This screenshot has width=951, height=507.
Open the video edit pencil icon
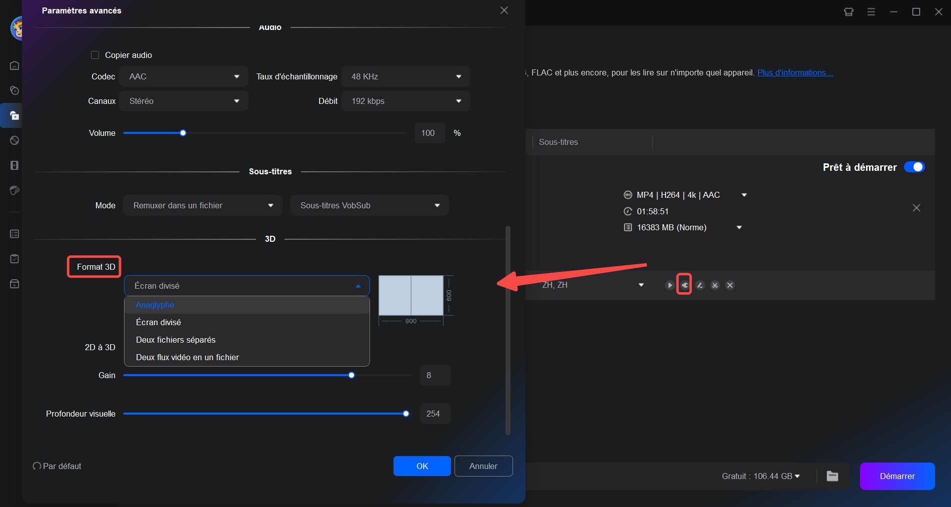tap(700, 285)
